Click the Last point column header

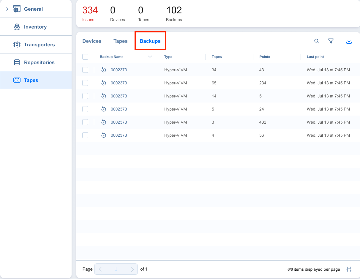click(x=315, y=57)
